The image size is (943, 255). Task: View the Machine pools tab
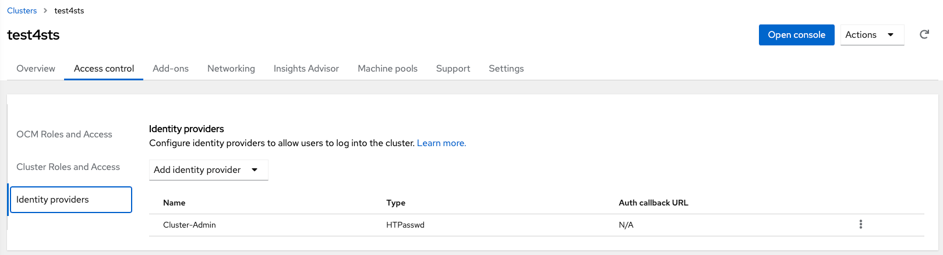click(x=387, y=69)
